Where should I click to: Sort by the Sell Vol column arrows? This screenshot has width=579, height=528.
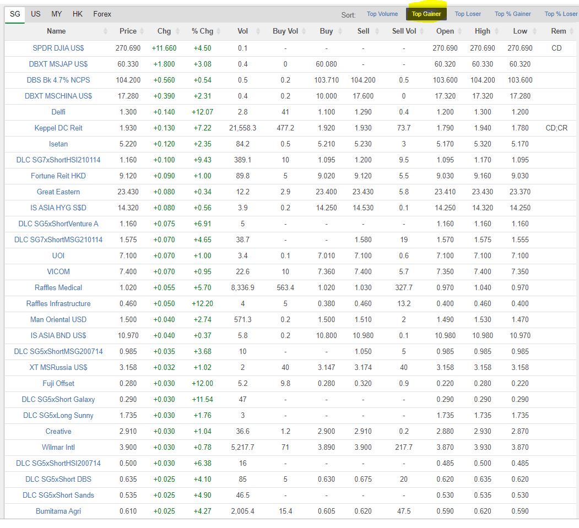[x=421, y=31]
